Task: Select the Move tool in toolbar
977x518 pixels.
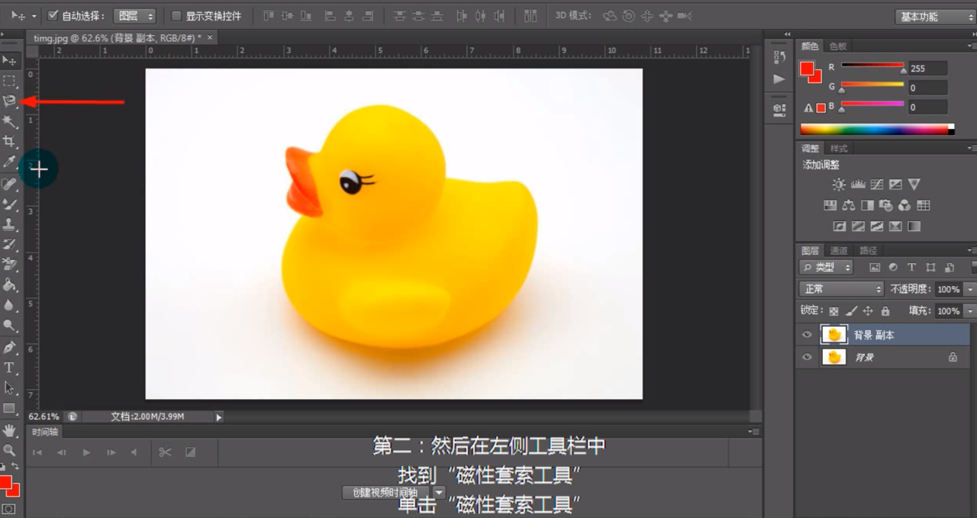Action: pos(9,60)
